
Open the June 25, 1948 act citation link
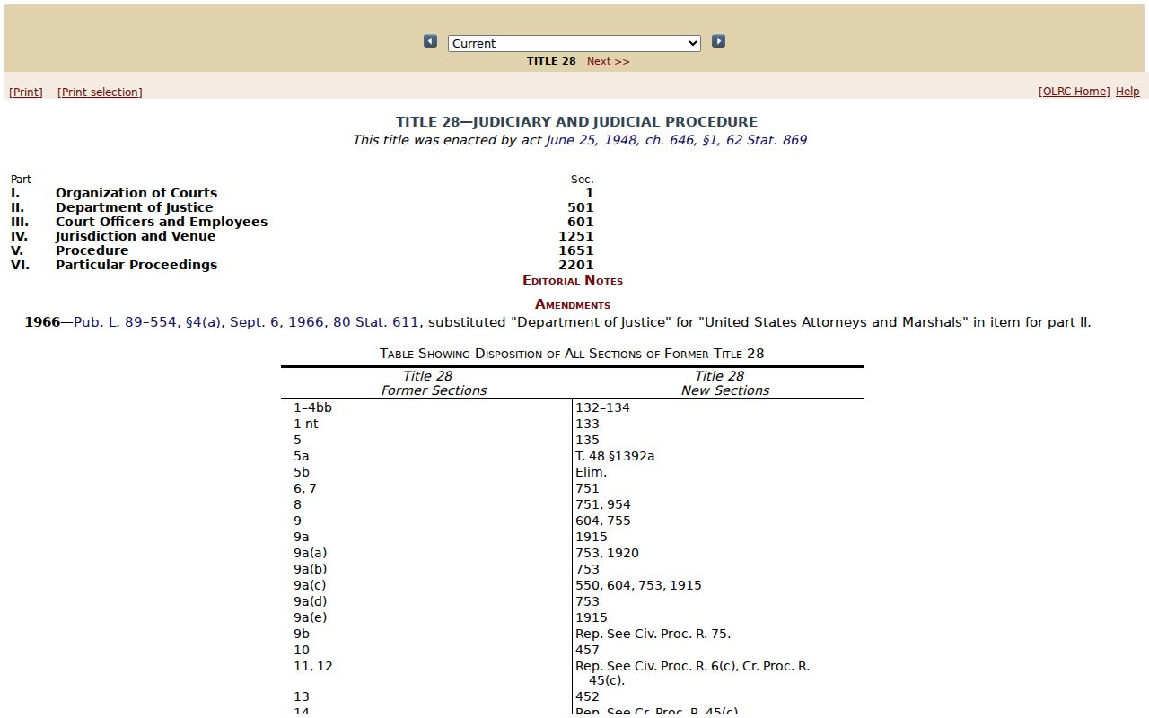tap(676, 140)
